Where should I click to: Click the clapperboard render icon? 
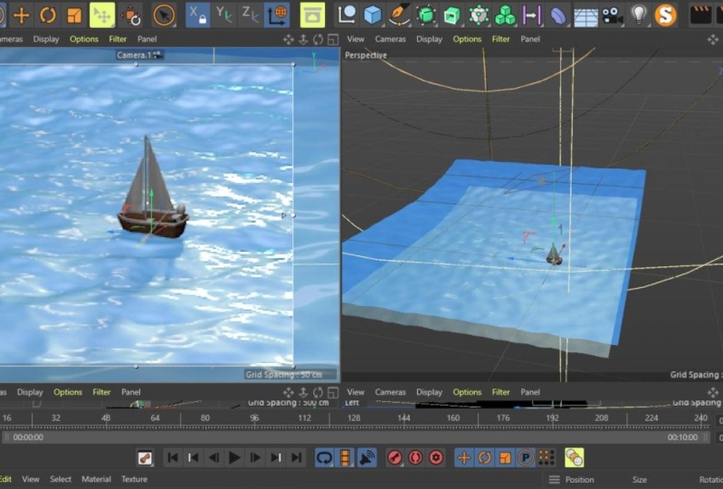700,14
